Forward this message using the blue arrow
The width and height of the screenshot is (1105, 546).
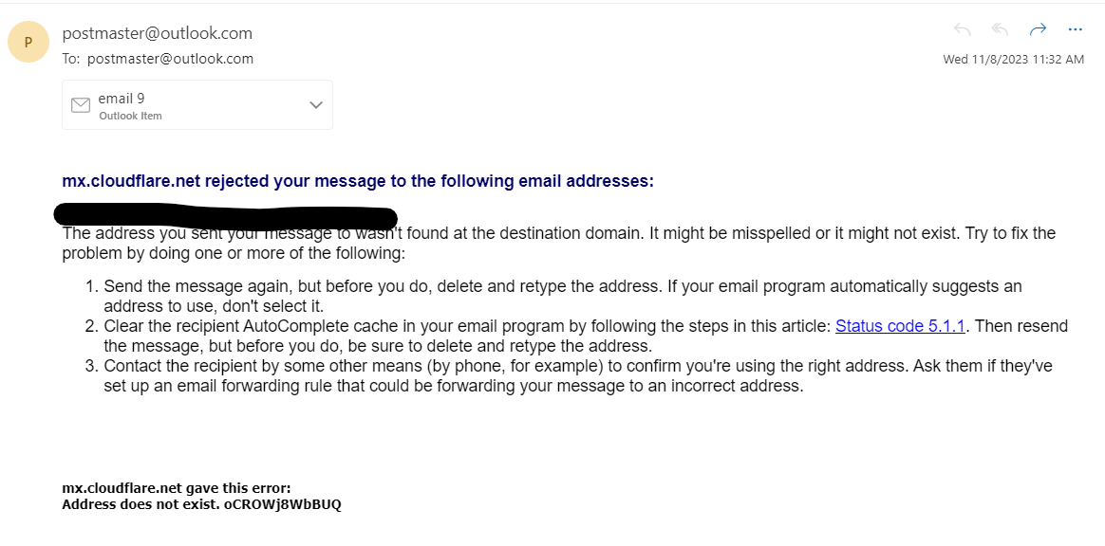tap(1038, 29)
